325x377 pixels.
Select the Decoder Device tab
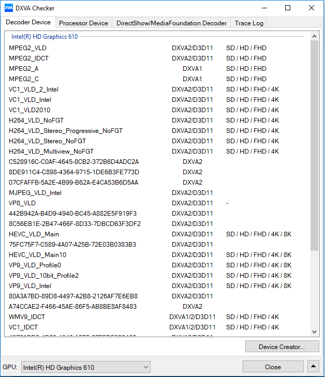pos(28,22)
